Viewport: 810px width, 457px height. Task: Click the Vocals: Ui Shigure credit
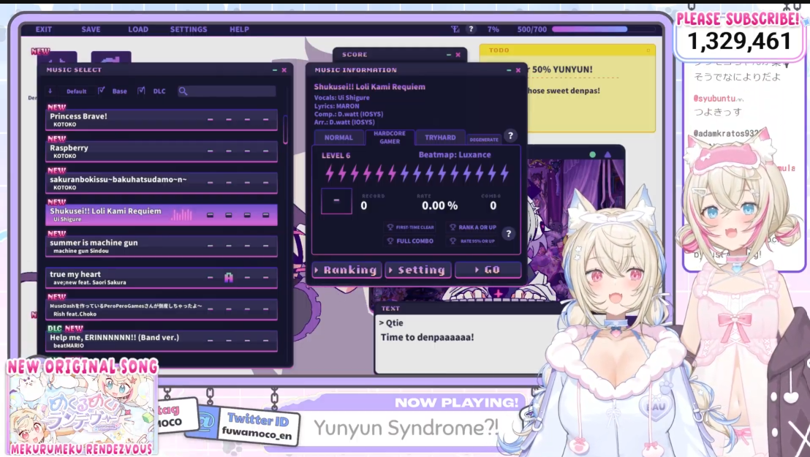341,98
